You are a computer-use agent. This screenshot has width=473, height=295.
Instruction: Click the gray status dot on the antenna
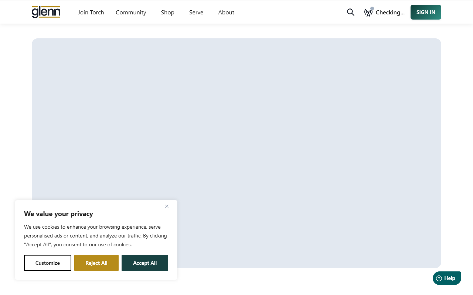pos(372,8)
